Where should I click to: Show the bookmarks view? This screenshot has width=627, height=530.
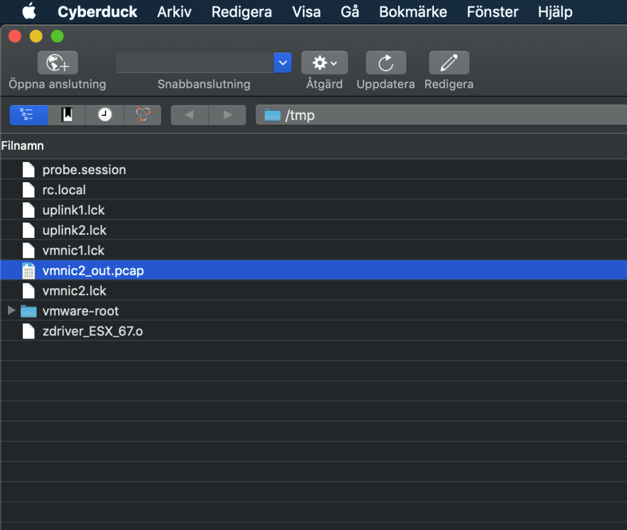[x=67, y=115]
